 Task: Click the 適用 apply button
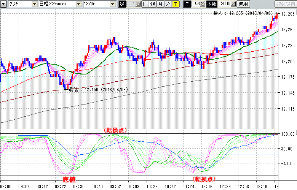[243, 4]
